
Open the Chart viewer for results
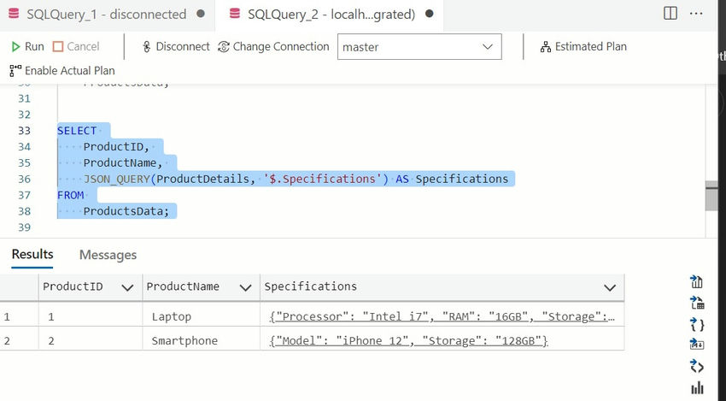point(697,388)
